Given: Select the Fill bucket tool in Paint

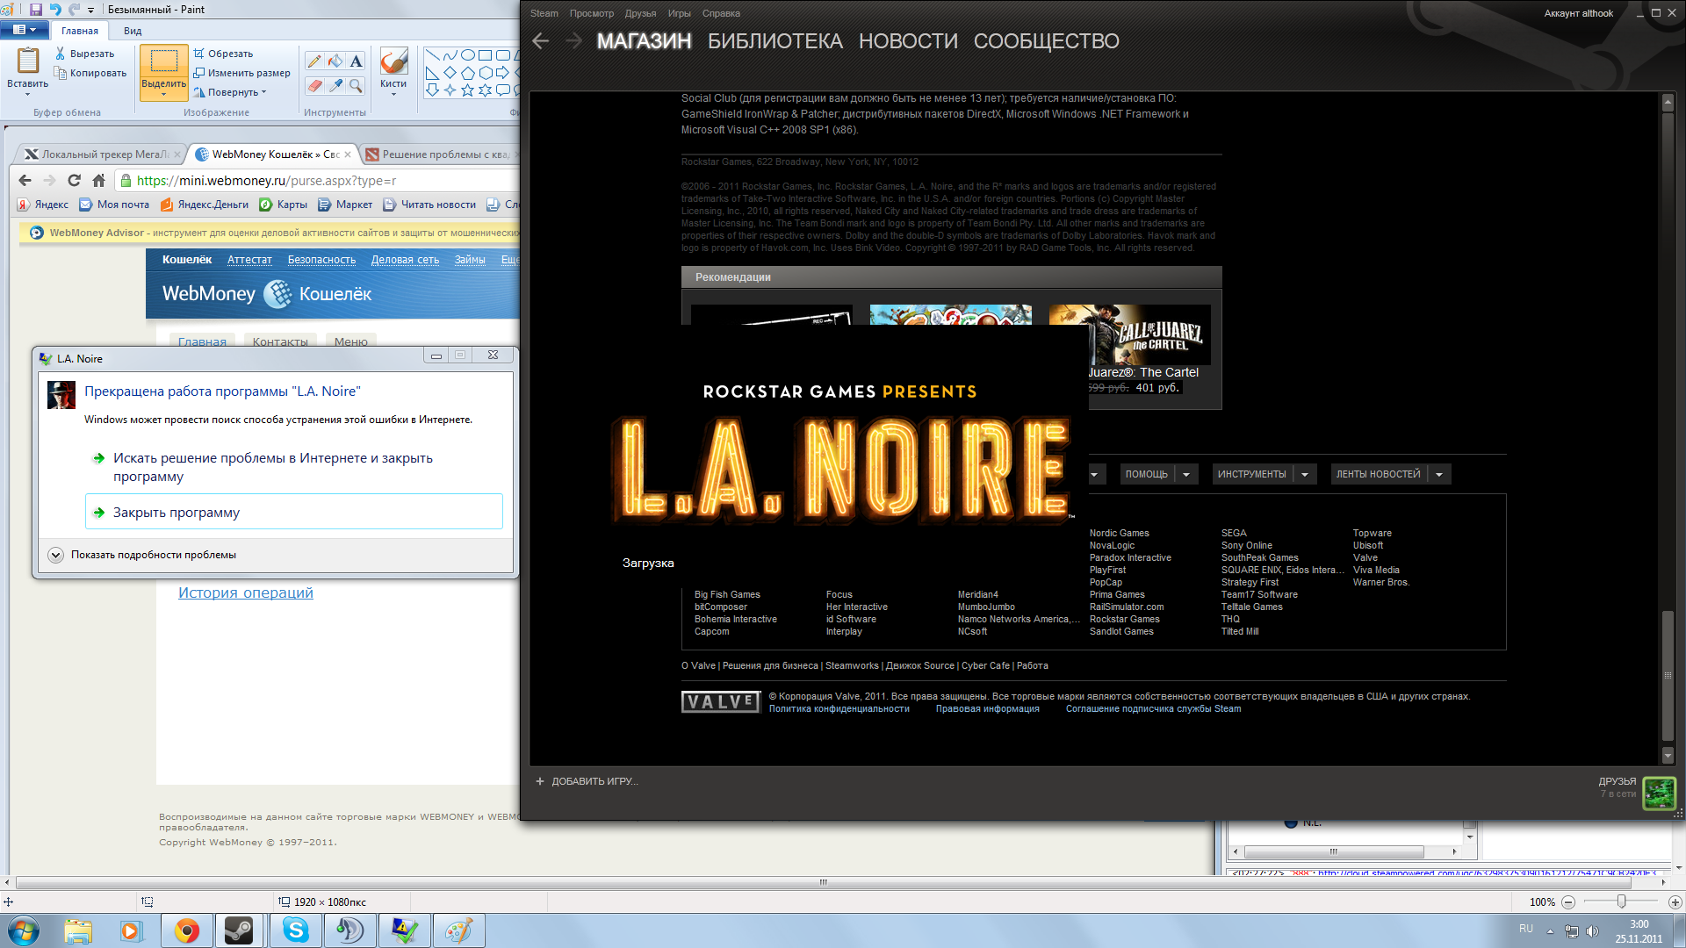Looking at the screenshot, I should pos(335,61).
